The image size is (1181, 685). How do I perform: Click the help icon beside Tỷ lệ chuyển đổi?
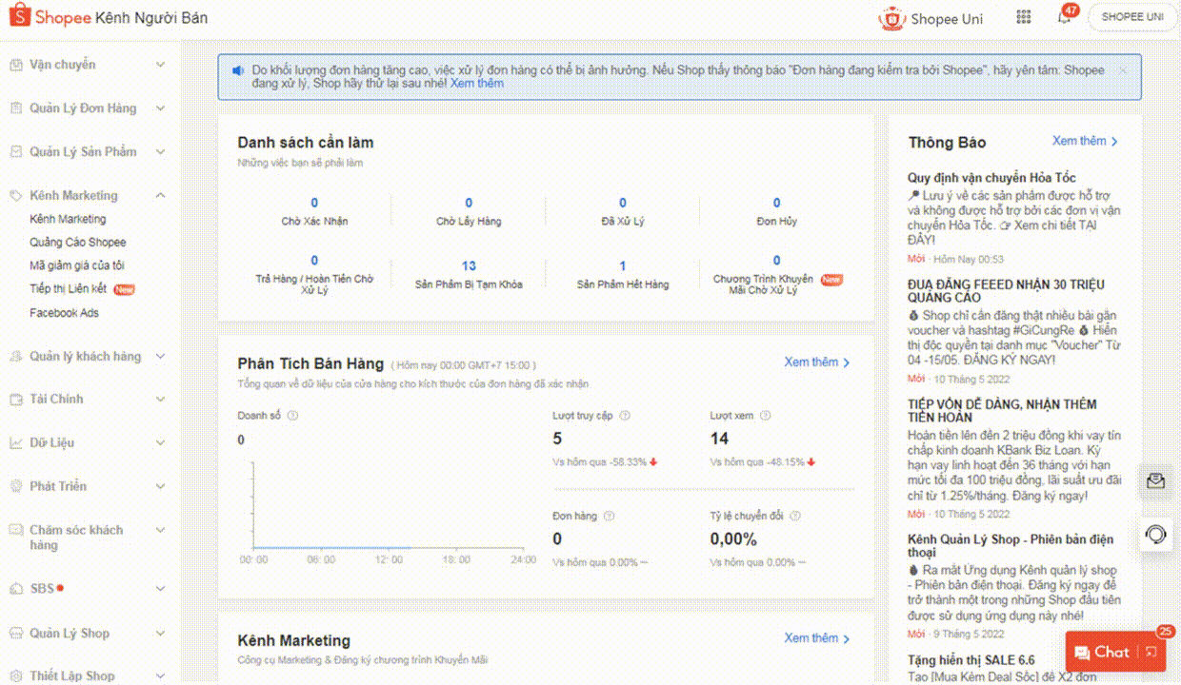(x=795, y=516)
